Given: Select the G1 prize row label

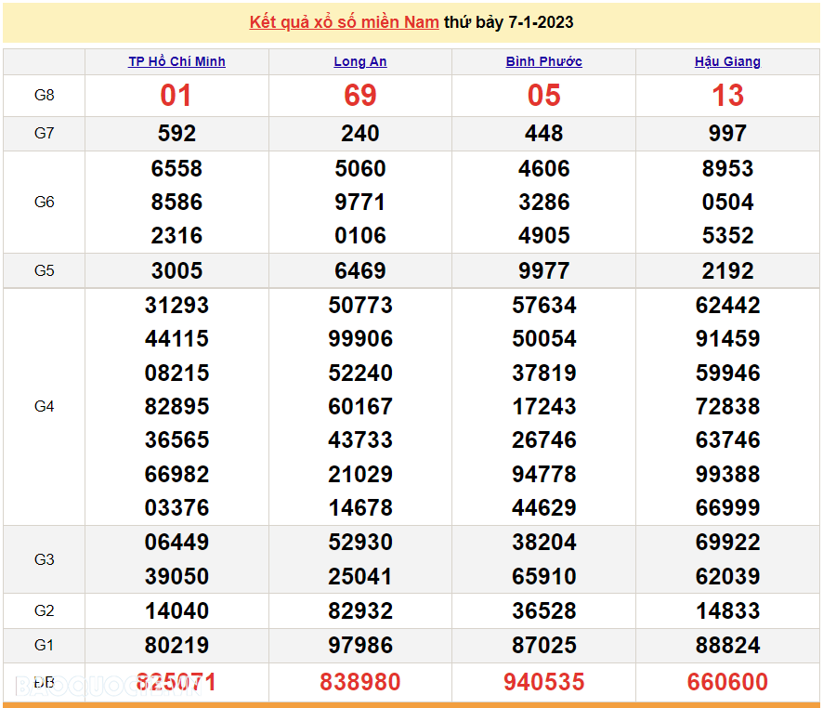Looking at the screenshot, I should 44,645.
